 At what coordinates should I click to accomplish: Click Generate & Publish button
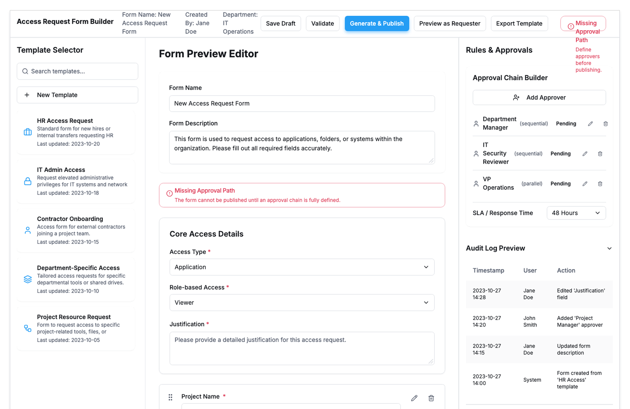coord(376,24)
